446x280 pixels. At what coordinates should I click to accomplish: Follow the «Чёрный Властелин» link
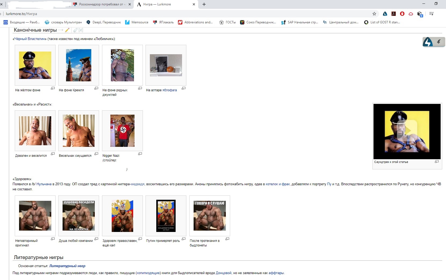tap(30, 39)
